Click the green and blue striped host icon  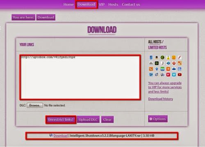[x=162, y=69]
